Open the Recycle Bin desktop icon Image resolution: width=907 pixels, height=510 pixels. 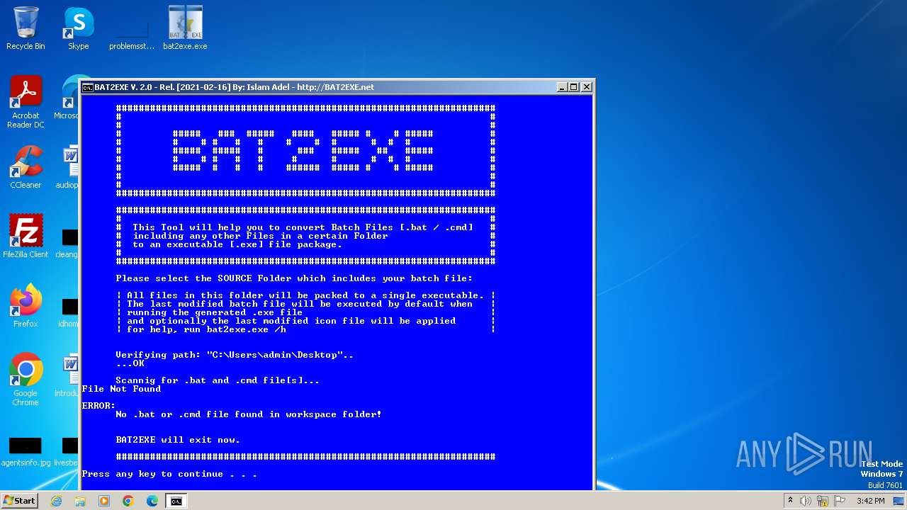(26, 28)
